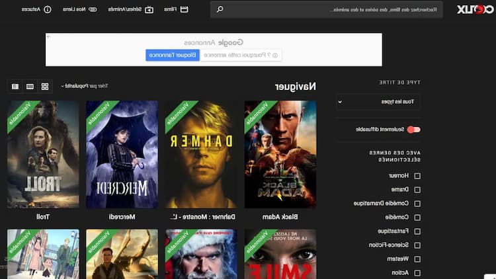
Task: Select the Black Adam poster
Action: click(x=280, y=154)
